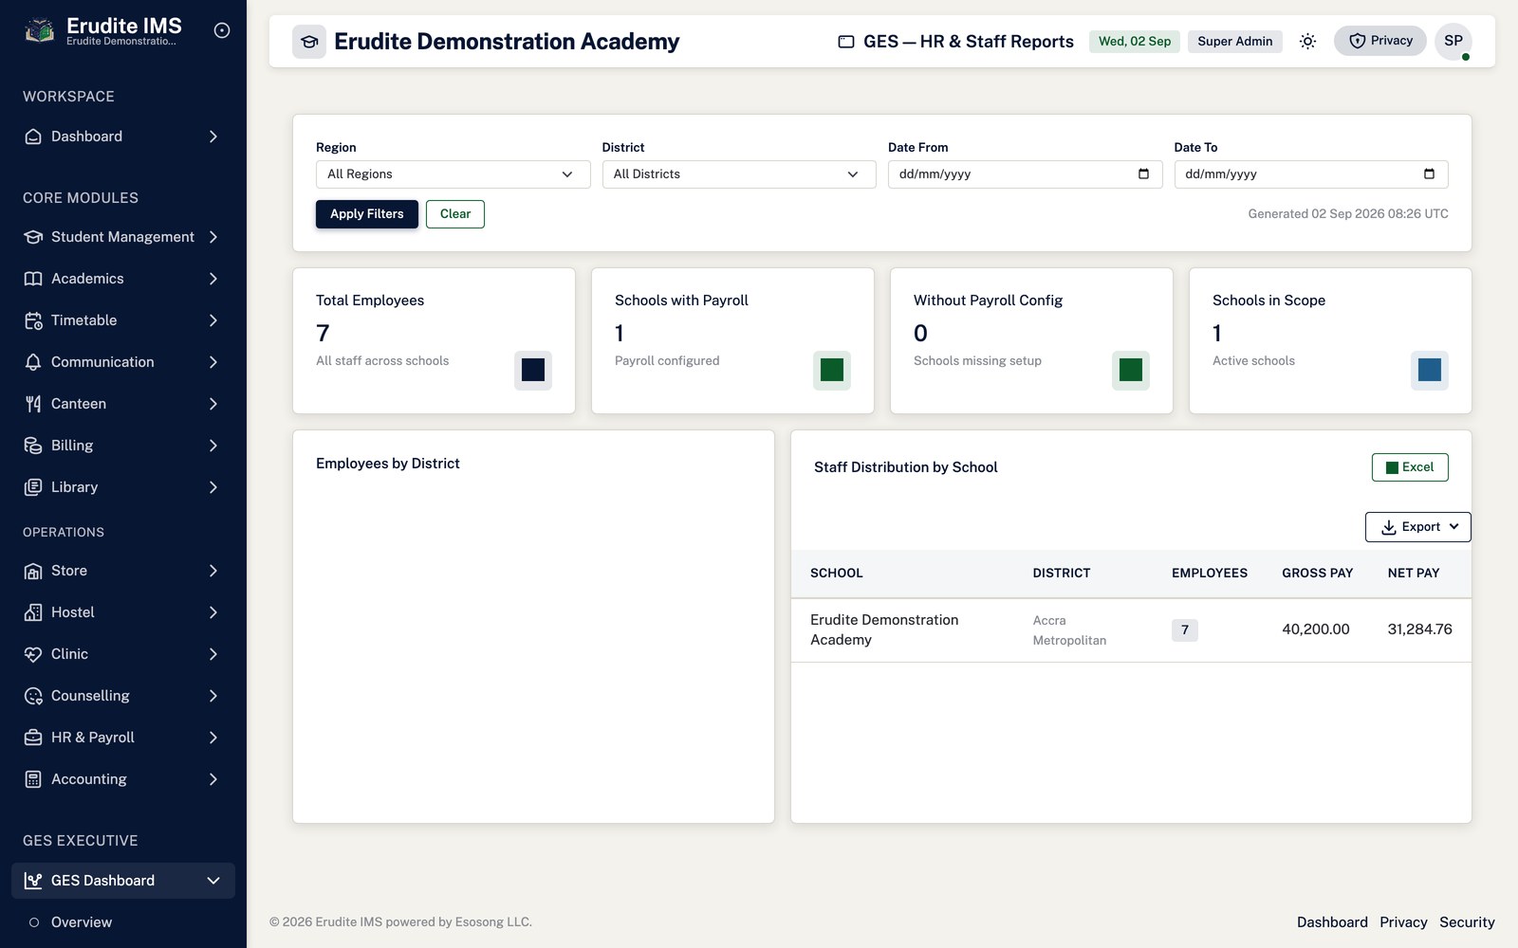This screenshot has width=1518, height=948.
Task: Open the Library menu item
Action: tap(123, 487)
